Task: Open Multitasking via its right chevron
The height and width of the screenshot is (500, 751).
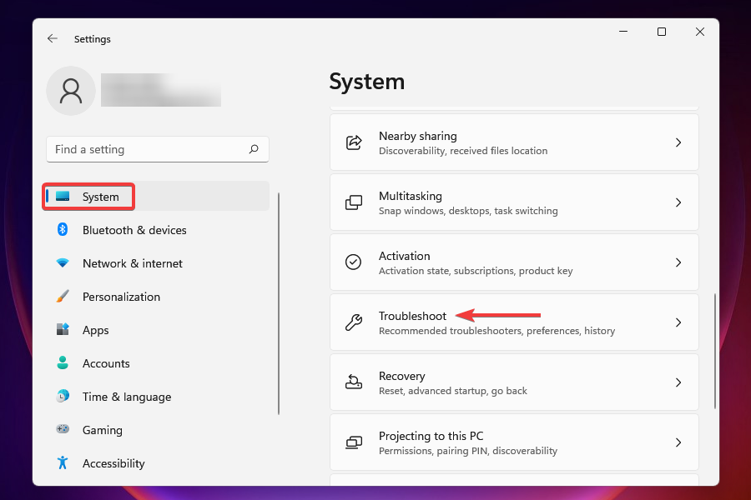Action: coord(678,202)
